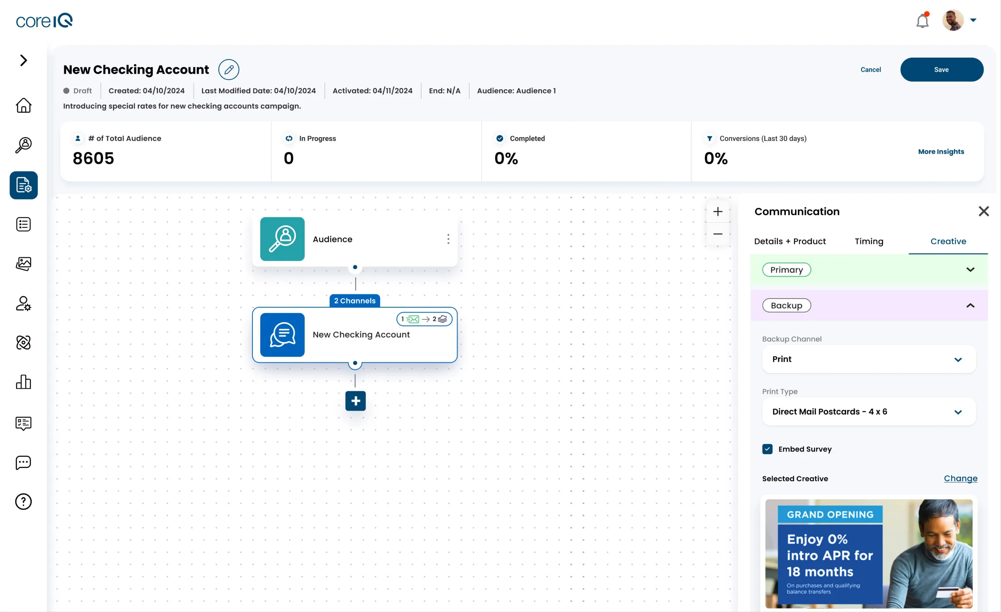Screen dimensions: 1001x612
Task: Switch to the Details + Product tab
Action: (790, 241)
